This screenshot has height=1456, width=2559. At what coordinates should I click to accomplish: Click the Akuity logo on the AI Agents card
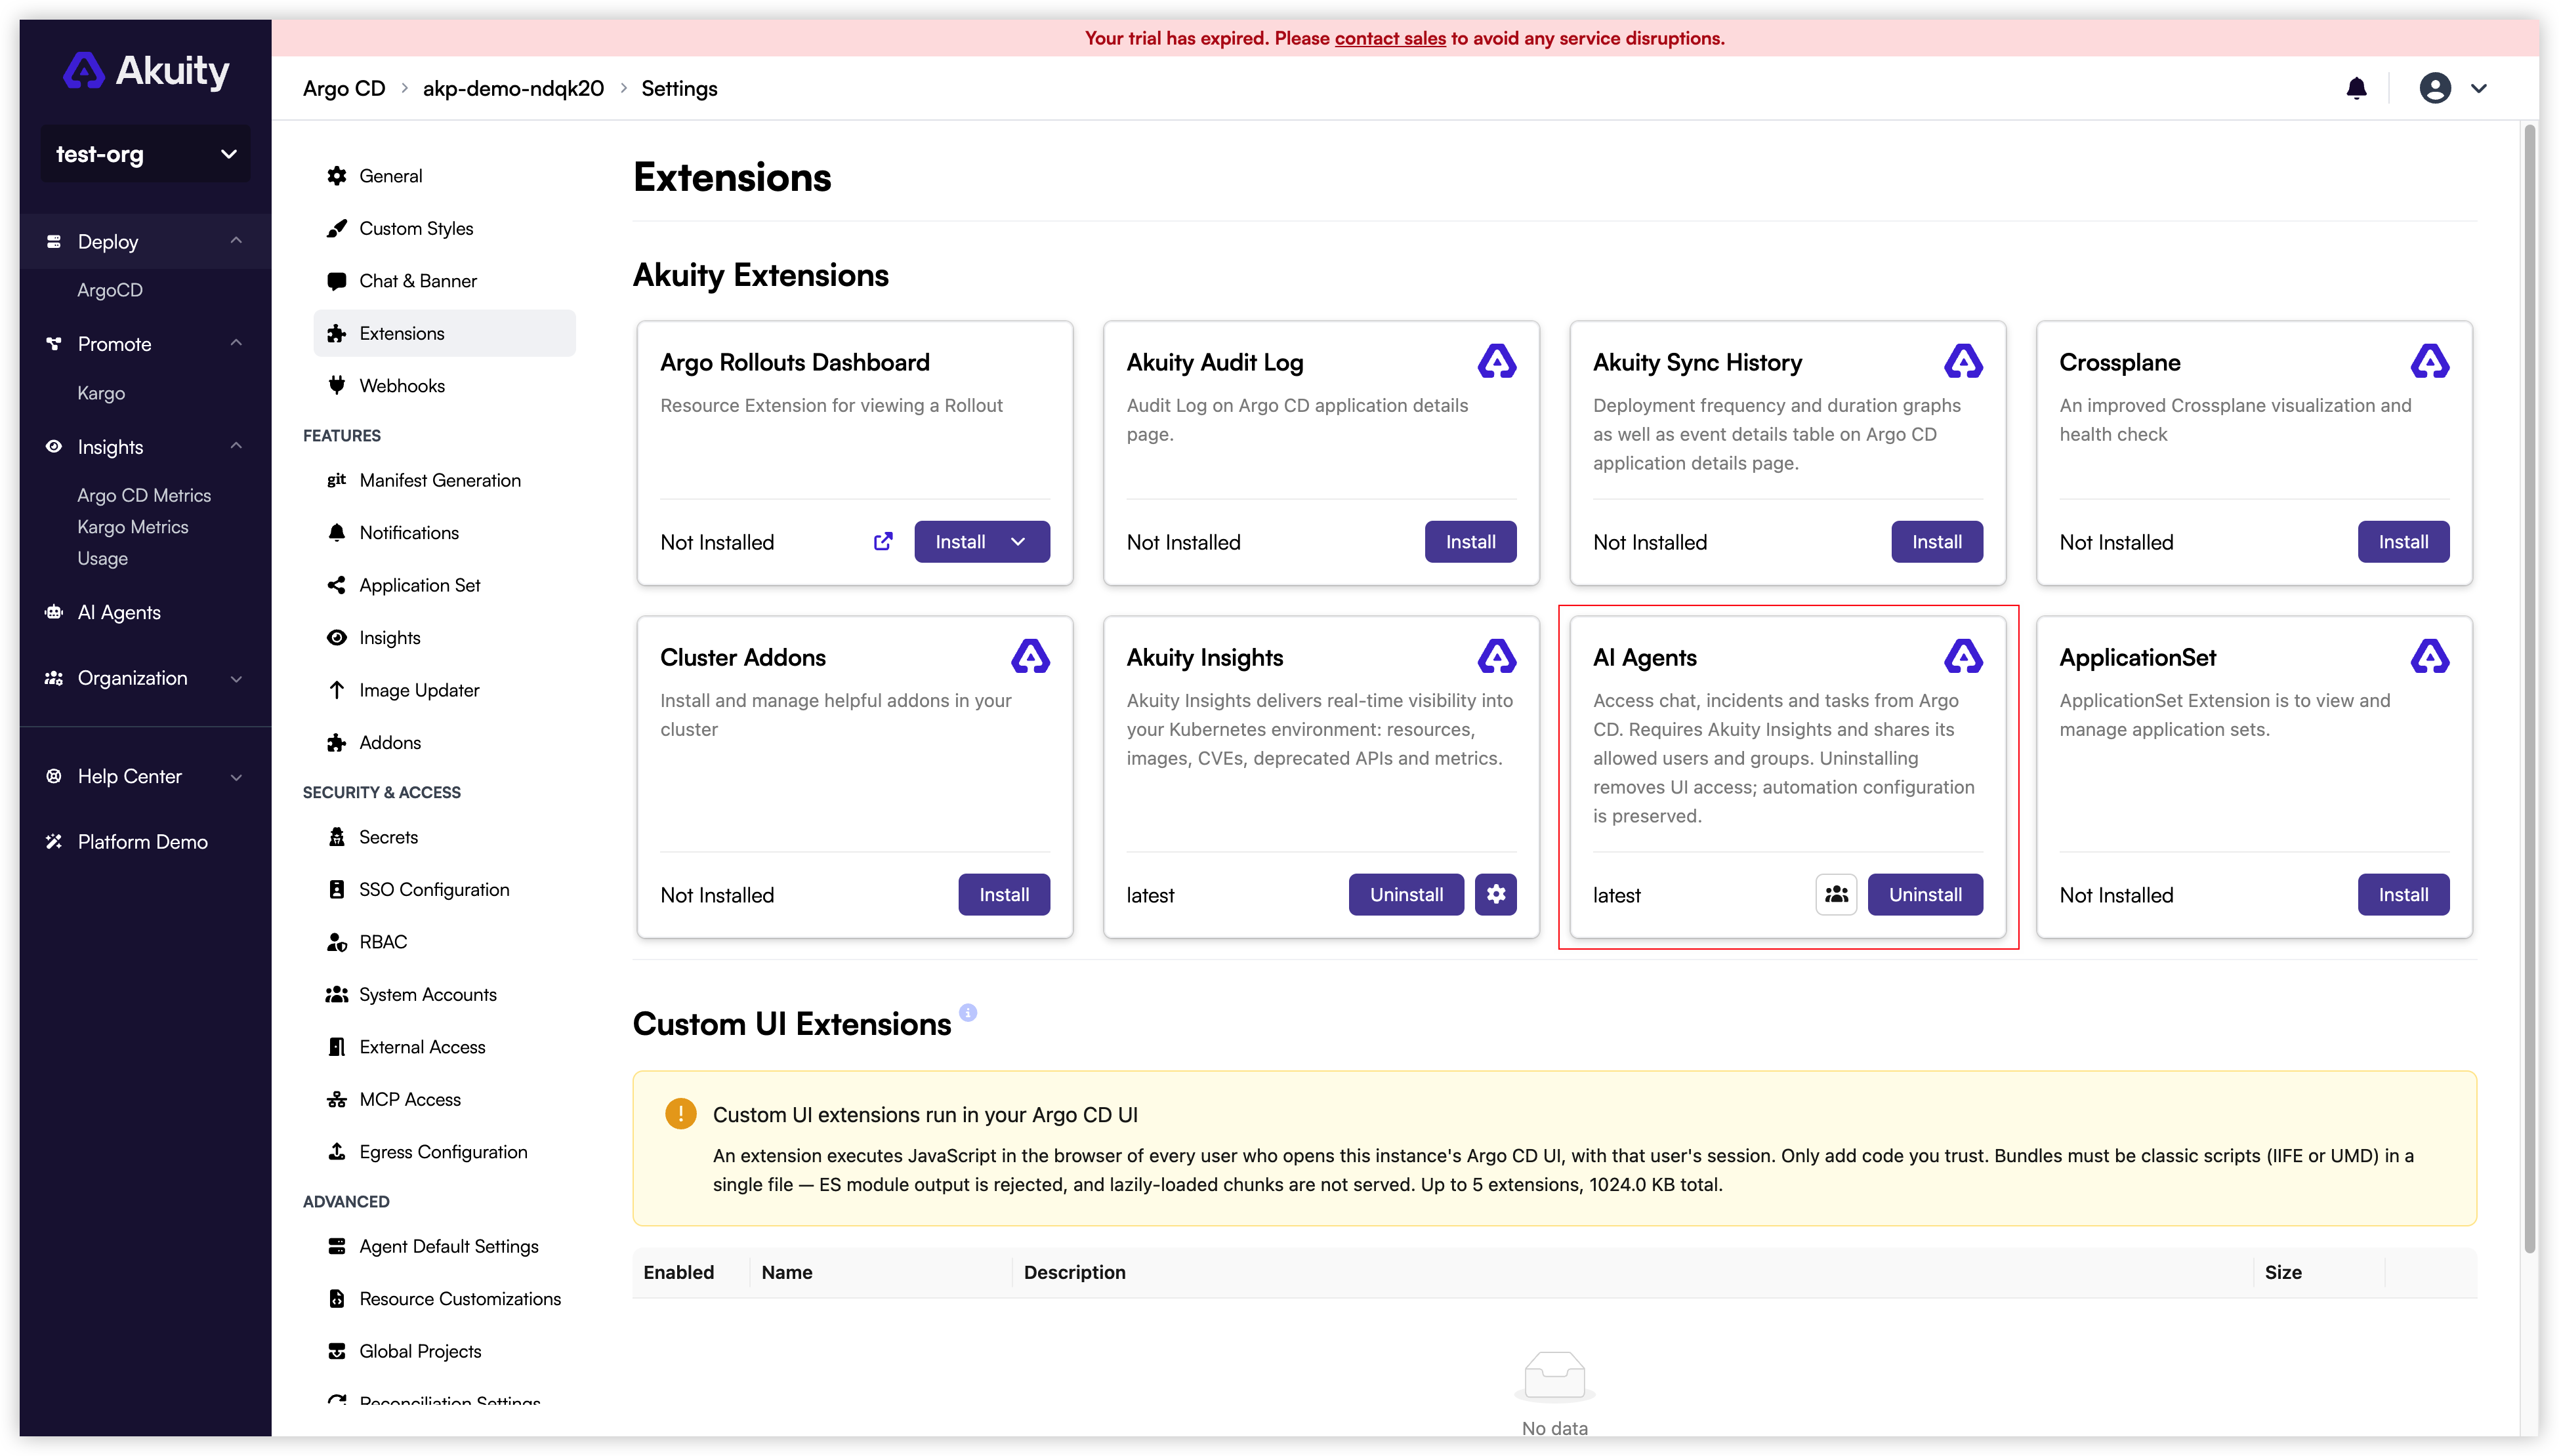click(1963, 656)
